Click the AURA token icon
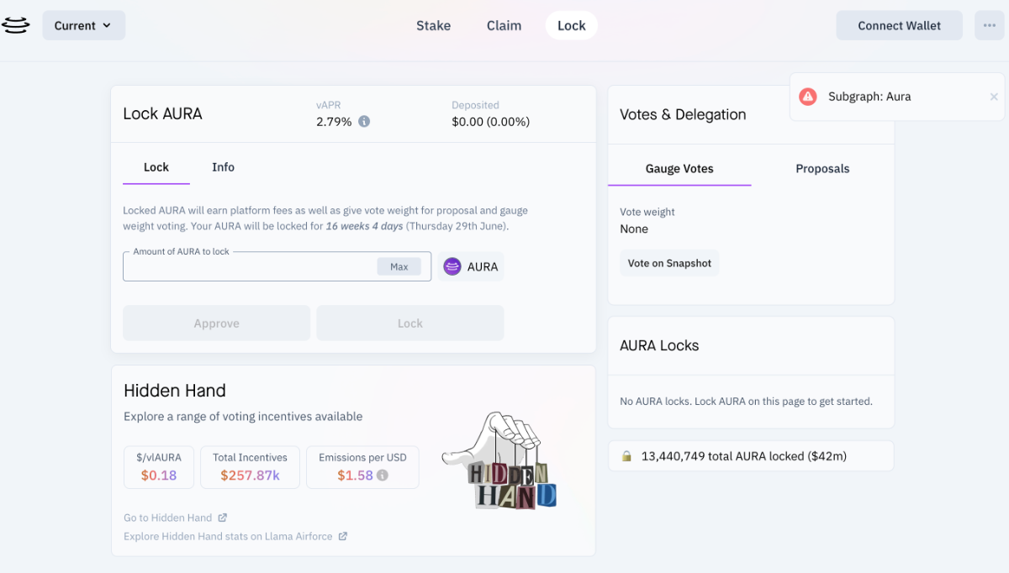 coord(452,266)
